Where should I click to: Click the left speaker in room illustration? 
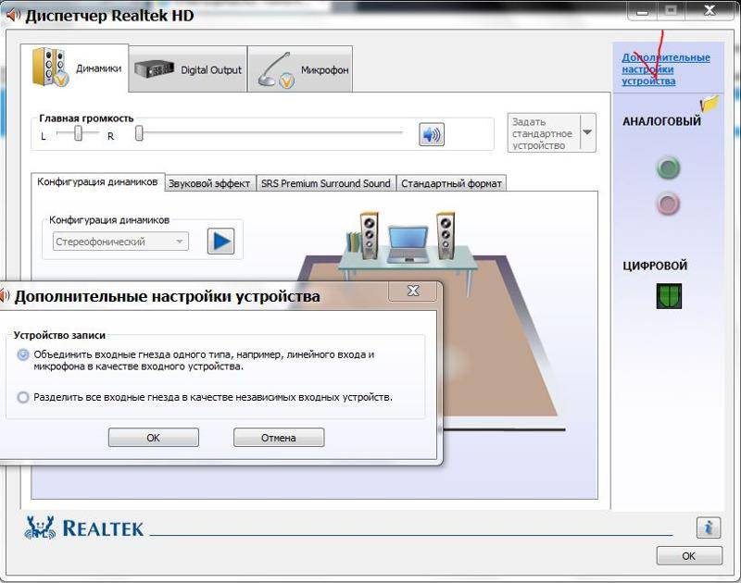pyautogui.click(x=369, y=235)
